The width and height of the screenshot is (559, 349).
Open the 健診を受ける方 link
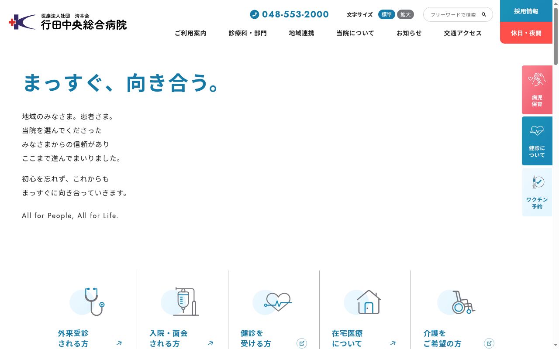tap(274, 310)
